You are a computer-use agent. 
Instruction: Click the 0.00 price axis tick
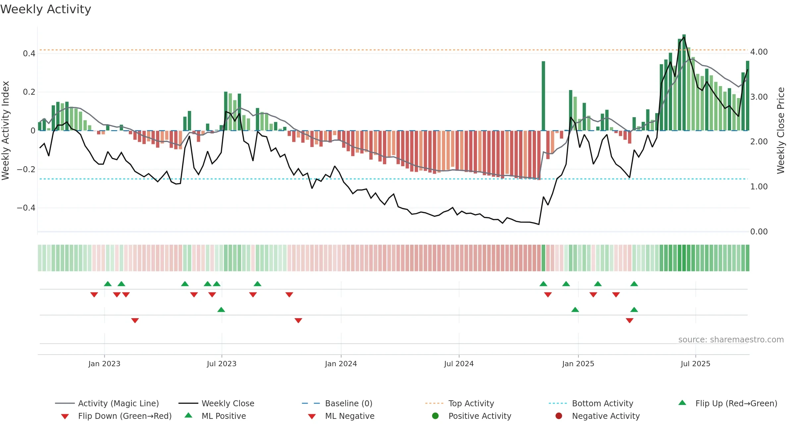(759, 231)
